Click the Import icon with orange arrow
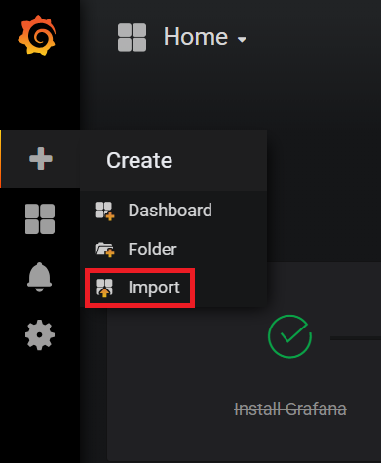 coord(104,288)
